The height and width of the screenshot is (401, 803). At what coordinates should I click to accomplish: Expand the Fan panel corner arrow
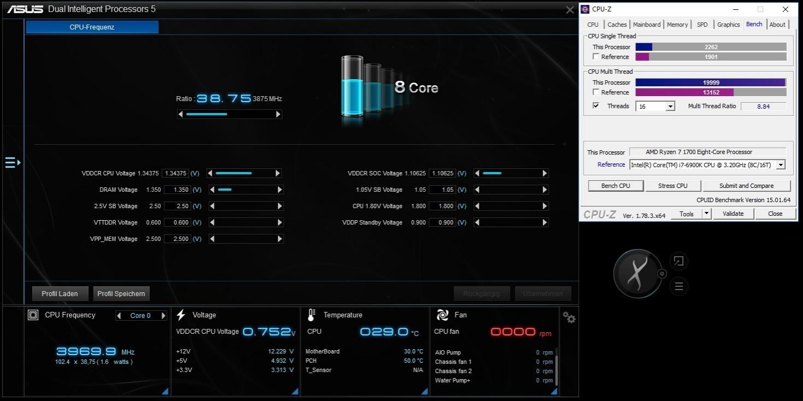pos(553,391)
